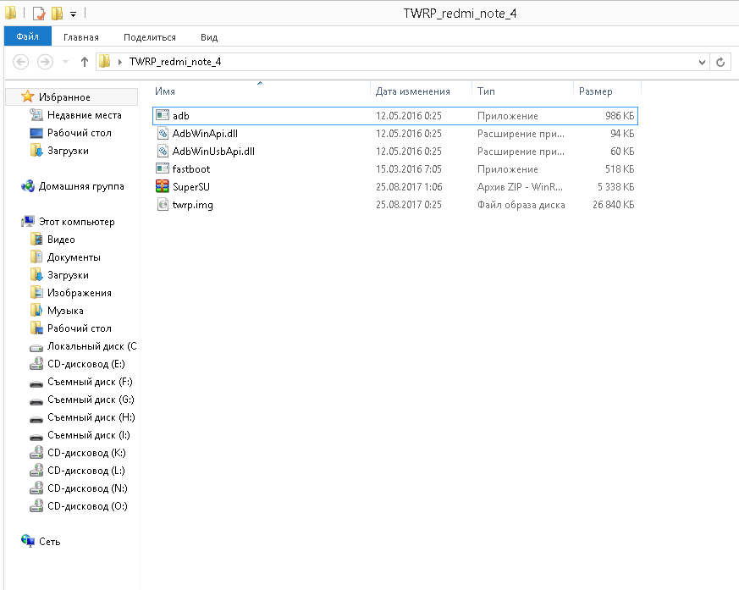Sort by the Дата изменения column header
This screenshot has width=739, height=590.
coord(420,91)
